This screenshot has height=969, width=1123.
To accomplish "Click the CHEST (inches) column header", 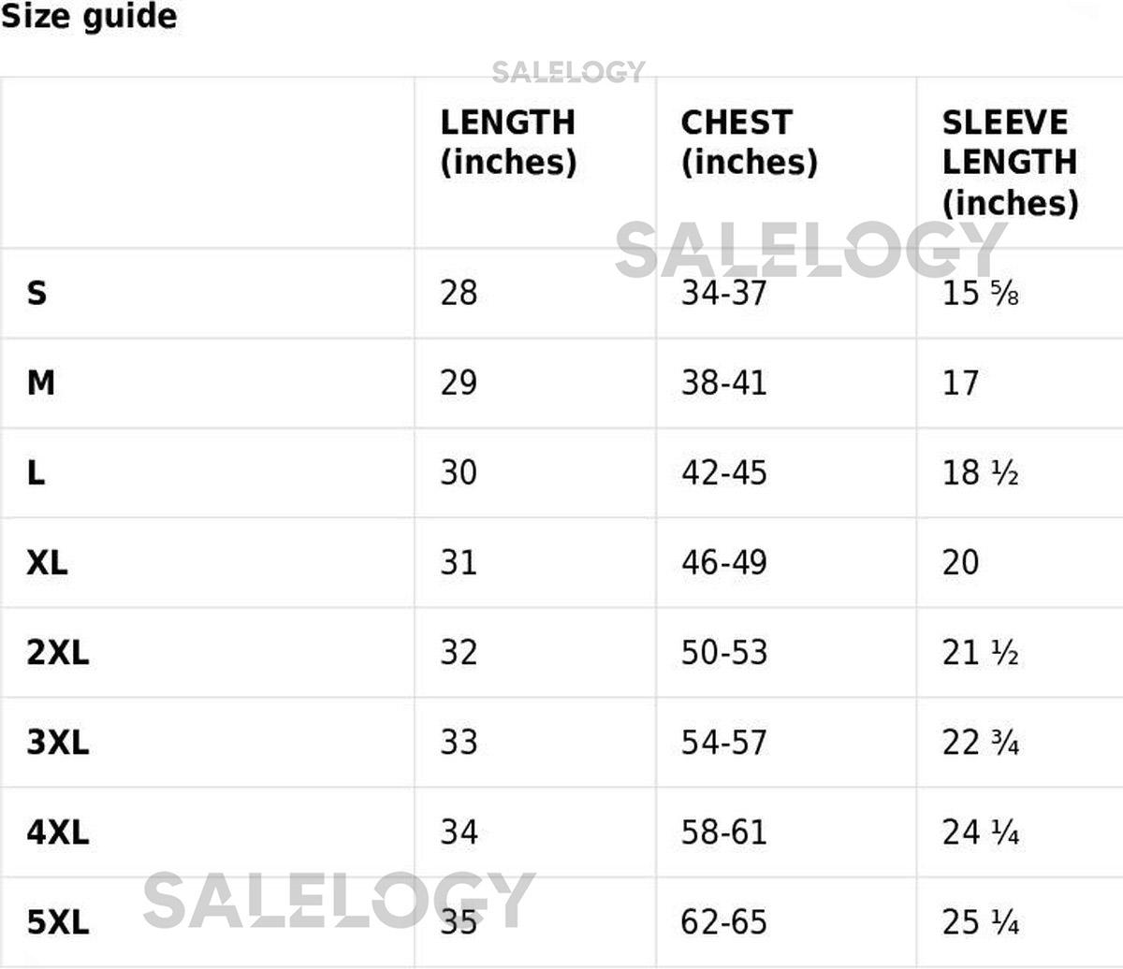I will 749,142.
